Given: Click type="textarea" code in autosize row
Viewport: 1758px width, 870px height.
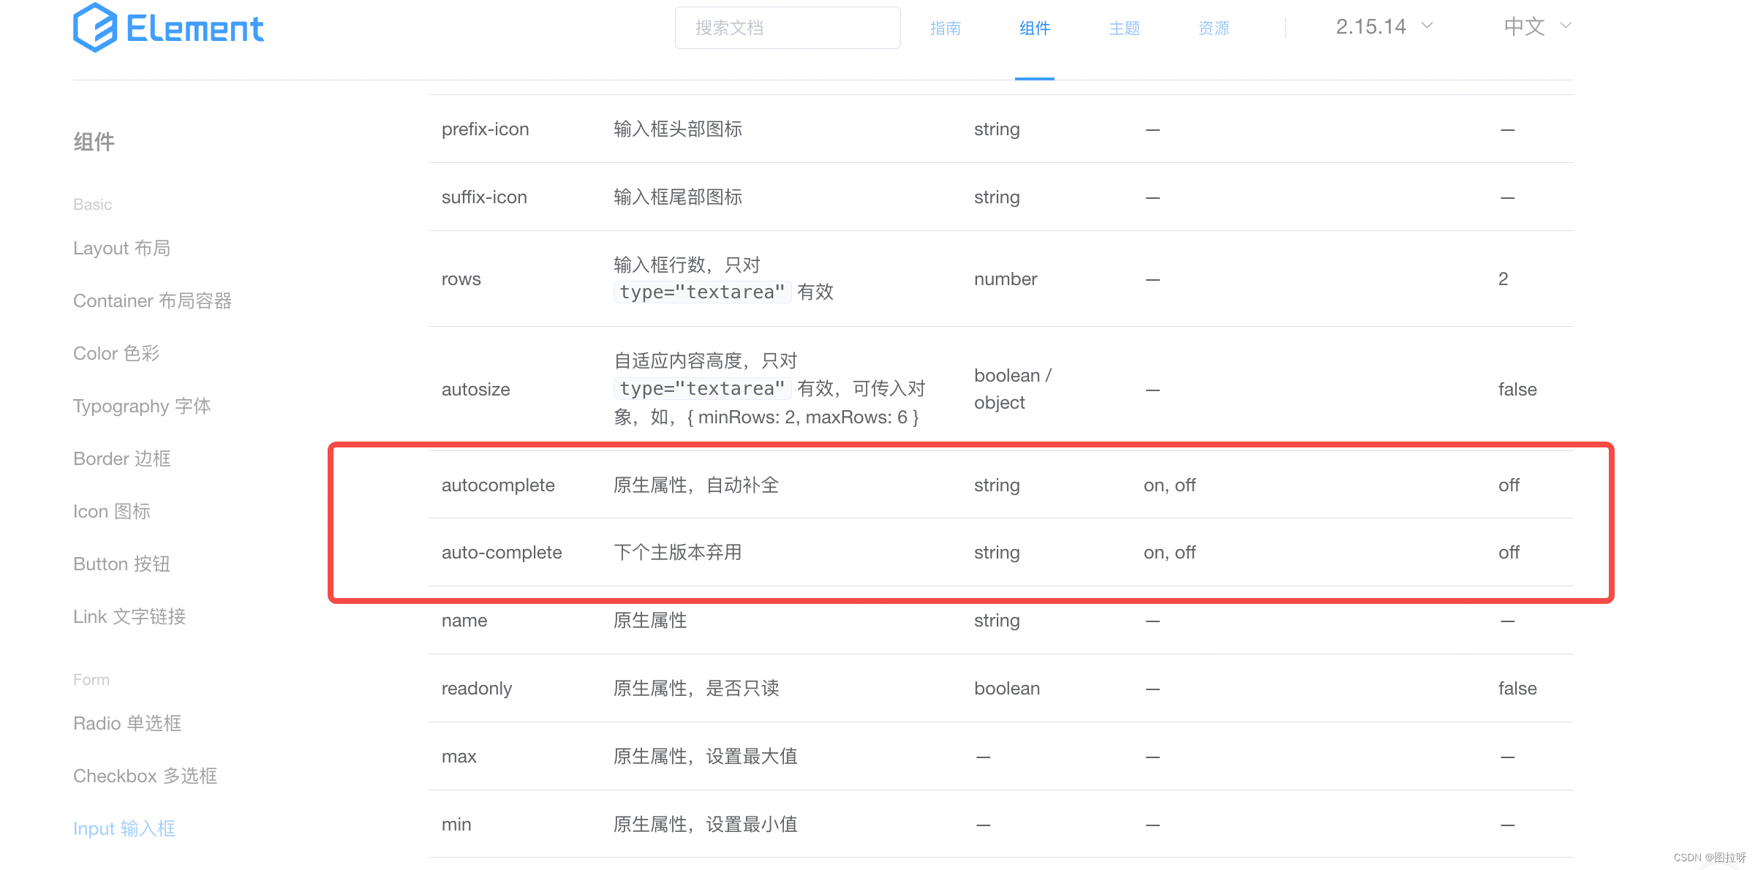Looking at the screenshot, I should click(702, 389).
